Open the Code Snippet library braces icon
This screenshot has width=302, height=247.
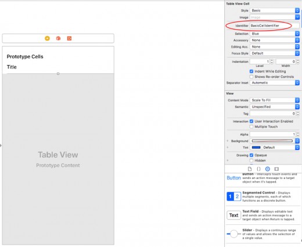click(x=258, y=169)
